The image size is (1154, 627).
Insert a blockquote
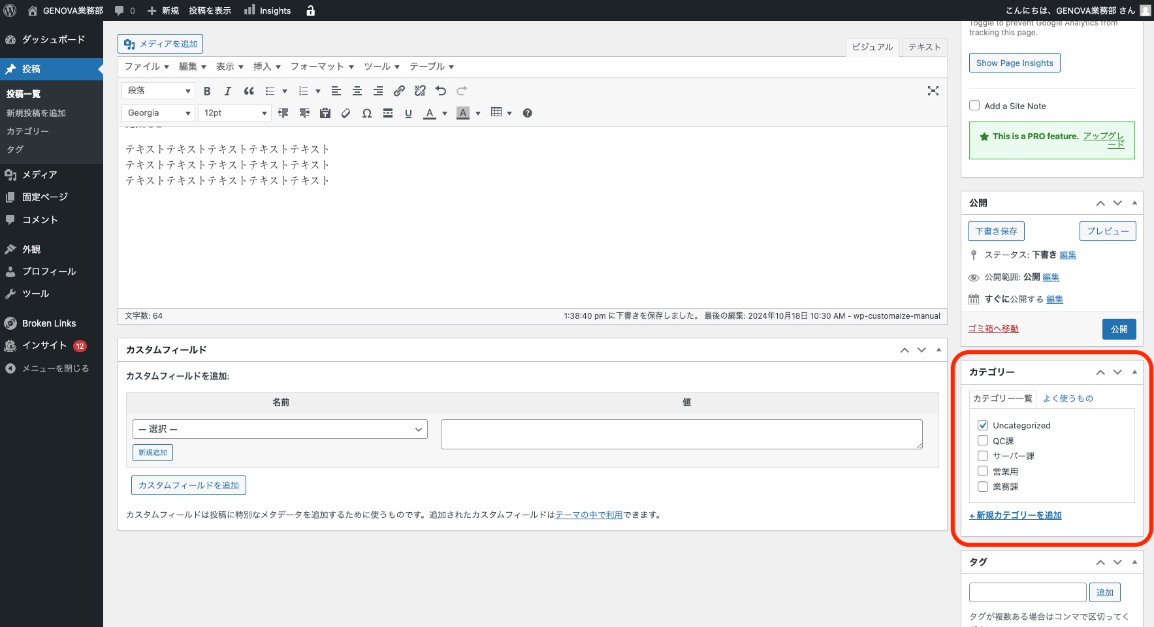point(249,91)
